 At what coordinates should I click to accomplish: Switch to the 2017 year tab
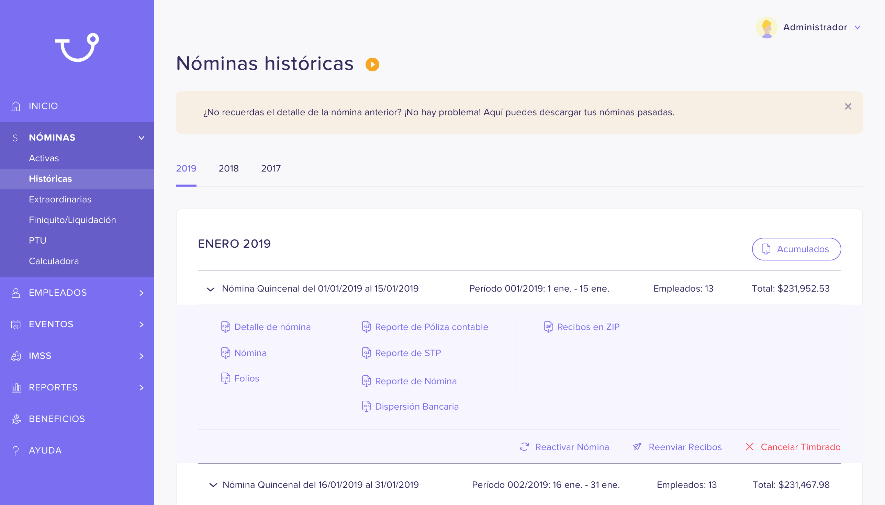(271, 168)
